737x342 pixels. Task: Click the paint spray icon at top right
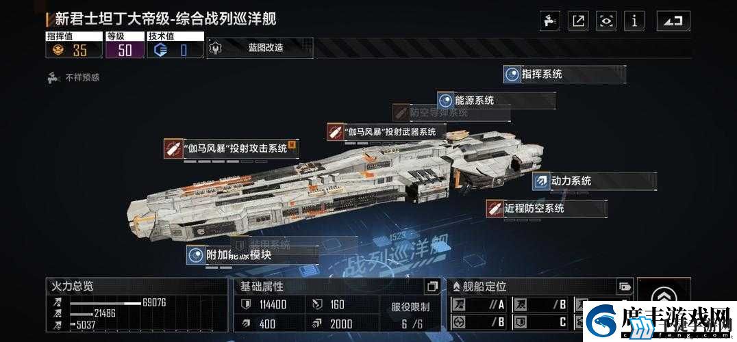(x=549, y=21)
